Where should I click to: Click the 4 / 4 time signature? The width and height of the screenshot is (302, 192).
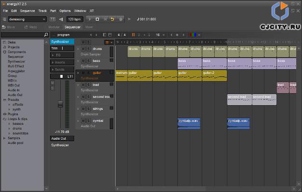[x=122, y=35]
